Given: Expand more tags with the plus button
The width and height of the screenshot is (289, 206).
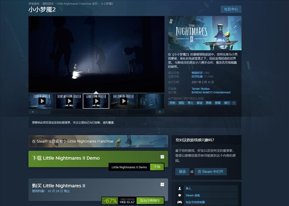Looking at the screenshot, I should [x=234, y=103].
